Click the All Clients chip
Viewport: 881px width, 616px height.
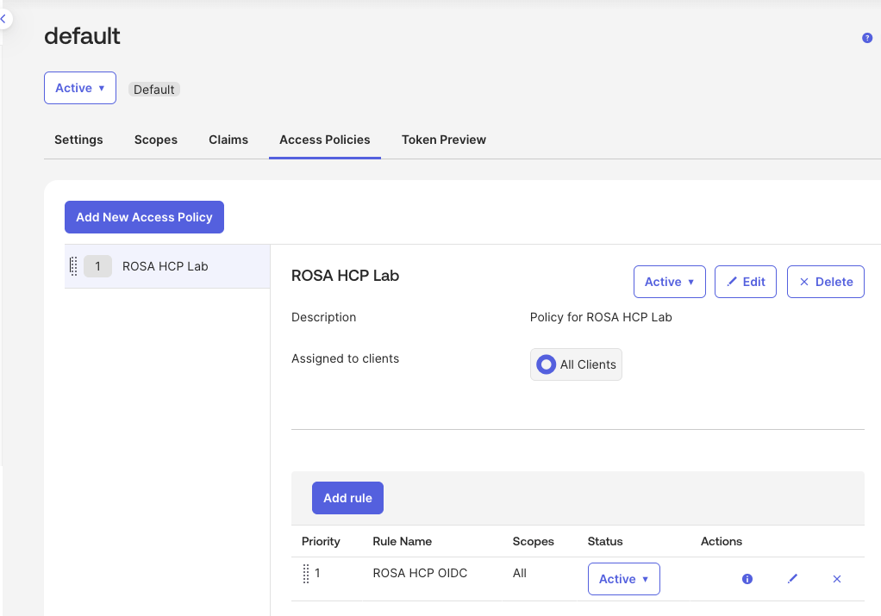pos(576,364)
